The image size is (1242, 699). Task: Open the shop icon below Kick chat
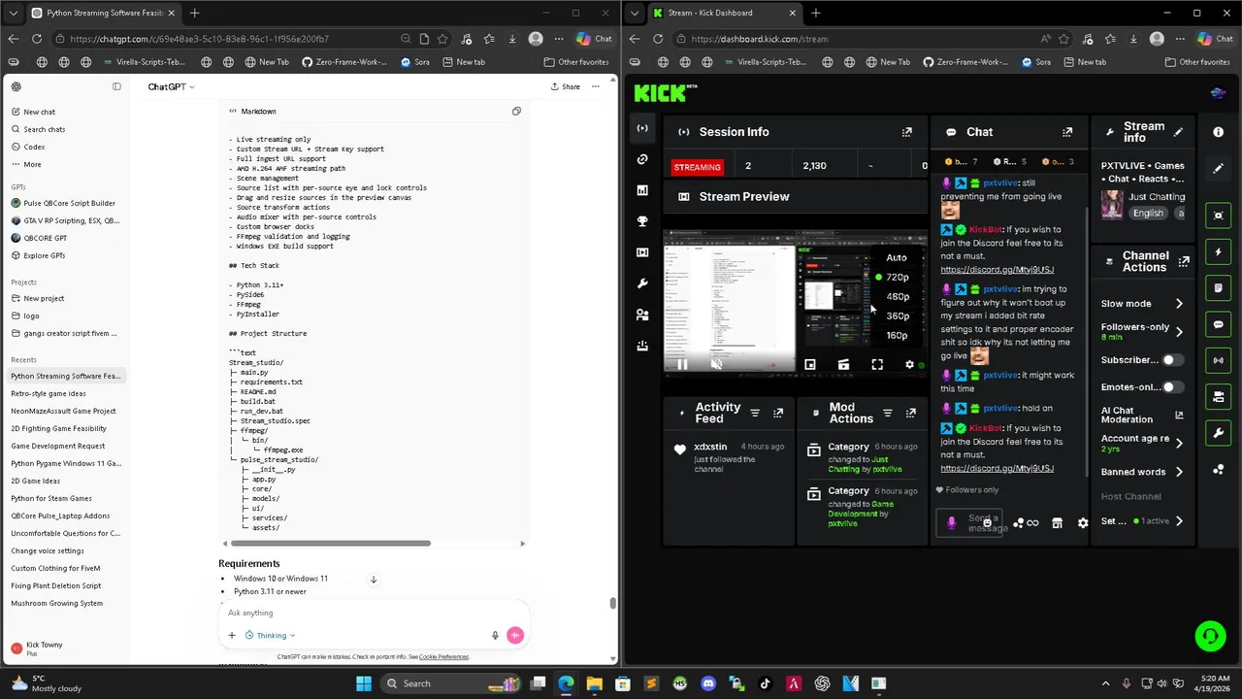pos(1058,522)
